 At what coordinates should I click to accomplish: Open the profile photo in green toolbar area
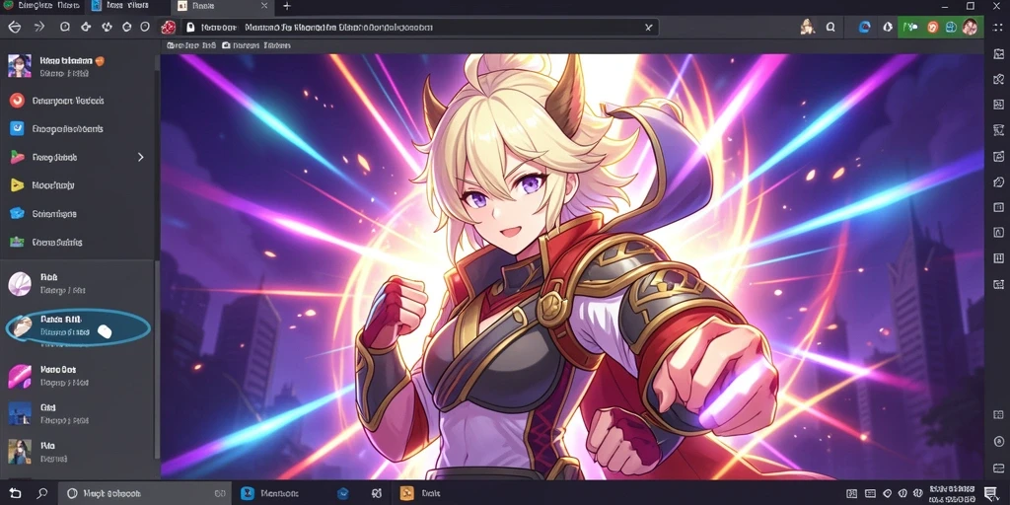click(x=970, y=27)
